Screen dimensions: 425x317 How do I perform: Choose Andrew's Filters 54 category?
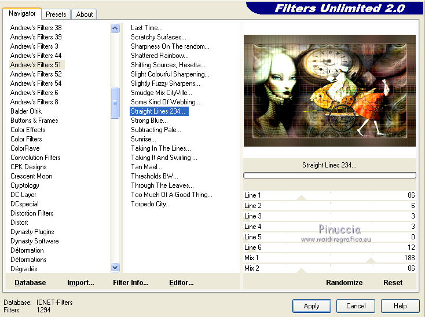[x=36, y=83]
